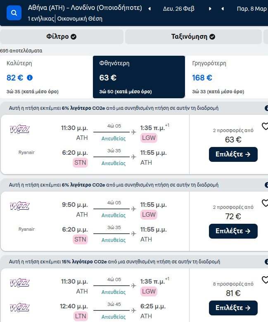The image size is (268, 322).
Task: Save the 72 € flight with heart icon
Action: coord(265,203)
